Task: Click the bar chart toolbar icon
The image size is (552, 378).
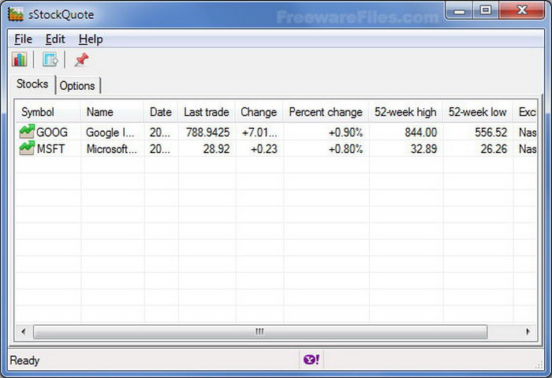Action: (x=20, y=59)
